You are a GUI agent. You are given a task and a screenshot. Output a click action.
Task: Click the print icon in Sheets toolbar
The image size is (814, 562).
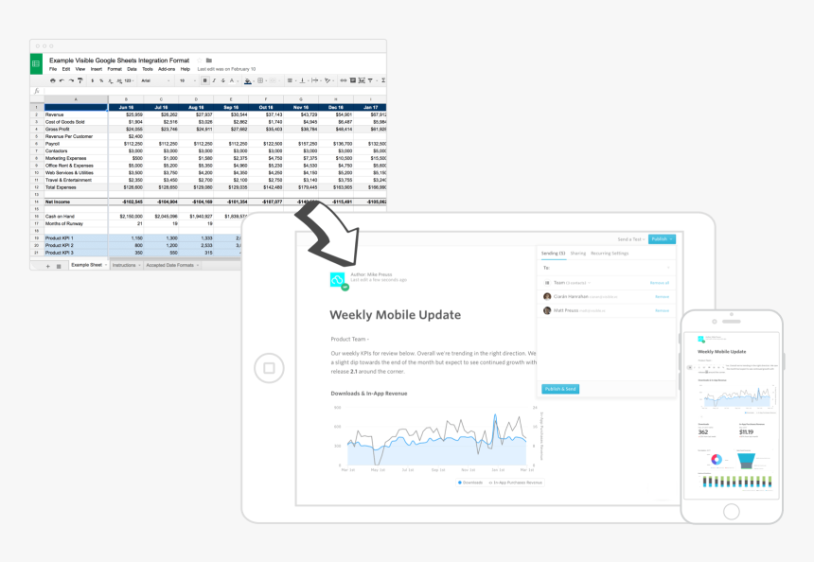[52, 80]
